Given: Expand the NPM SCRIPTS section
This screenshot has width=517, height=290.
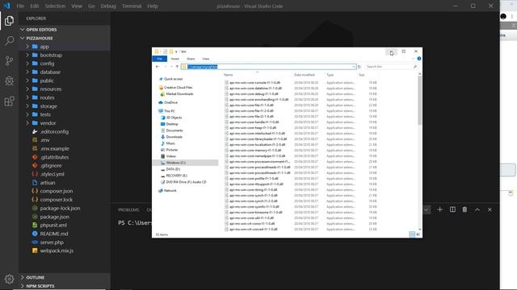Looking at the screenshot, I should [x=40, y=286].
